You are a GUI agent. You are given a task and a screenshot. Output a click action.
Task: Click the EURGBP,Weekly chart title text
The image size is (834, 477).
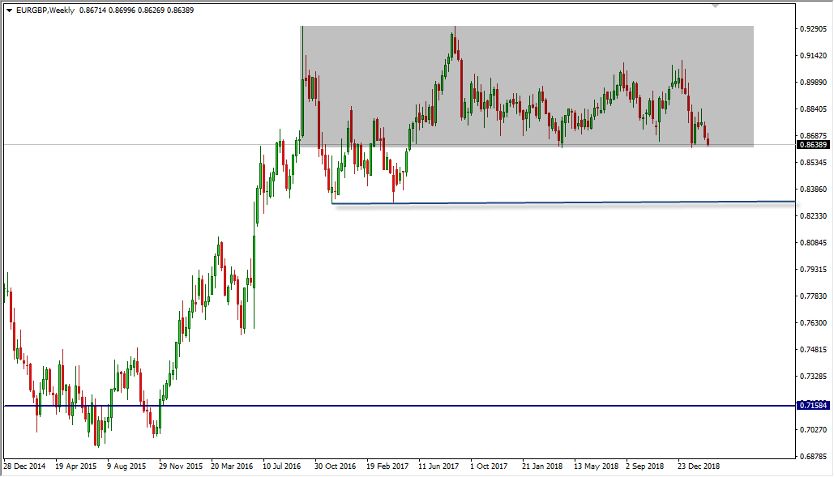coord(45,10)
